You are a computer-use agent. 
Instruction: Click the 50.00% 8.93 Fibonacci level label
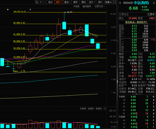pos(19,41)
